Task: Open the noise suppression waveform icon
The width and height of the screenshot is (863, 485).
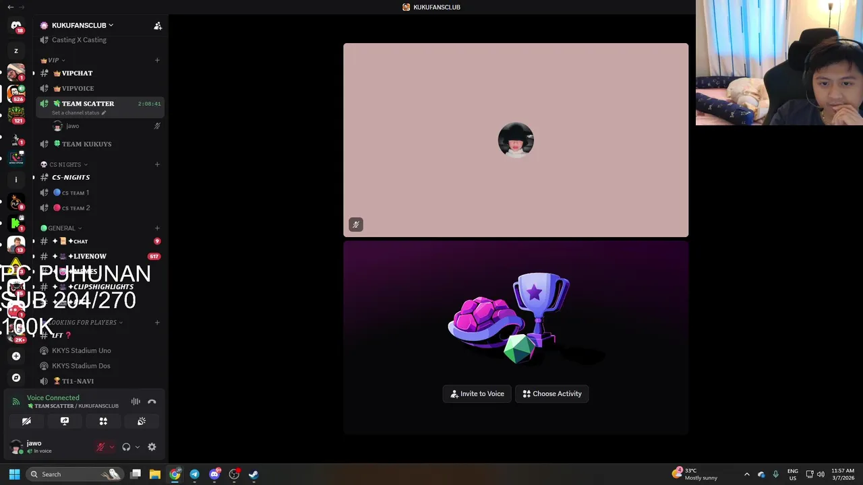Action: pyautogui.click(x=136, y=401)
